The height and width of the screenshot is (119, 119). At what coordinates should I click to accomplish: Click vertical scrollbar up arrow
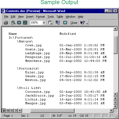pos(115,29)
